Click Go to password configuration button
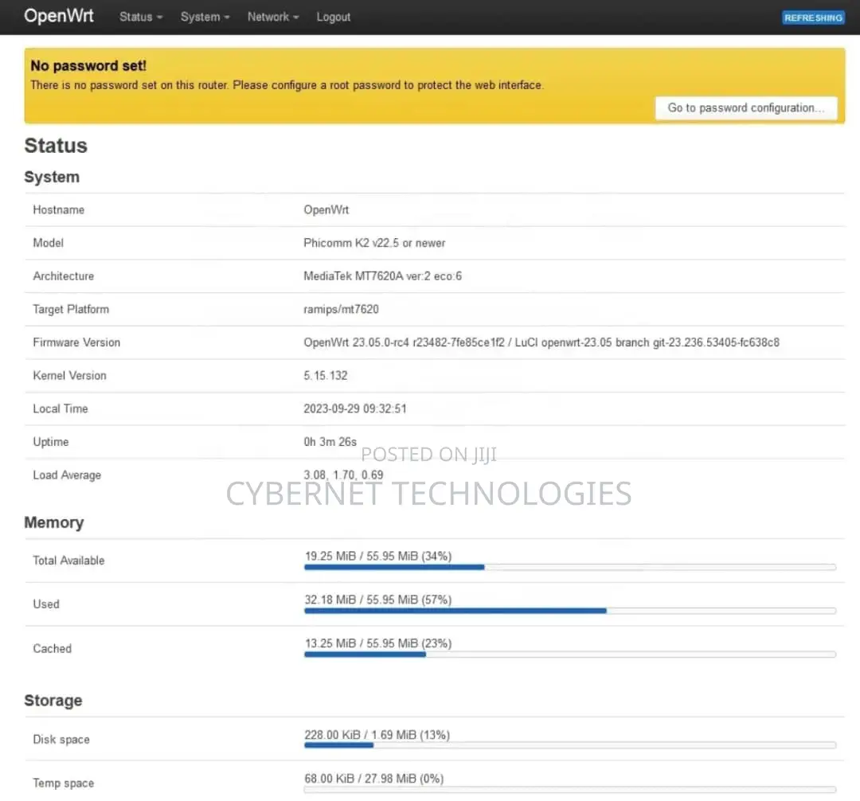The height and width of the screenshot is (801, 860). [x=746, y=108]
